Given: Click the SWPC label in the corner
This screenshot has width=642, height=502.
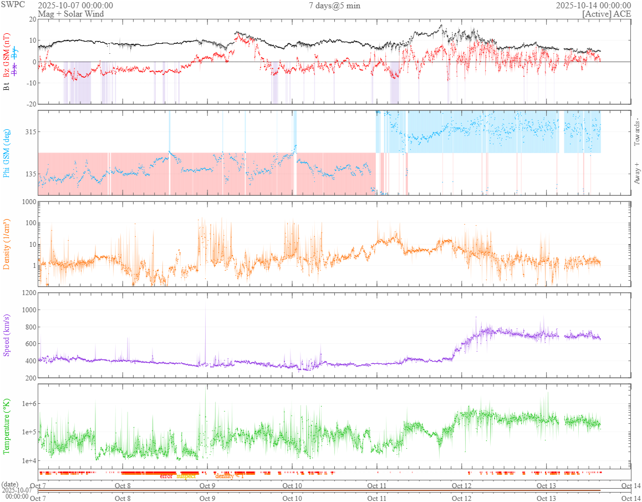Looking at the screenshot, I should click(12, 4).
